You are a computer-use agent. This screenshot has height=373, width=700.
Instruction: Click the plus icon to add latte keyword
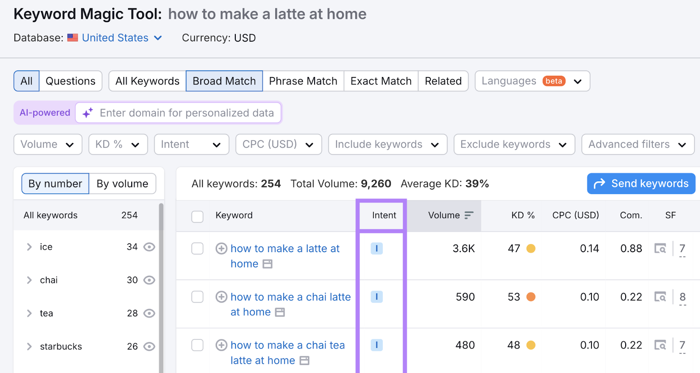pos(221,248)
